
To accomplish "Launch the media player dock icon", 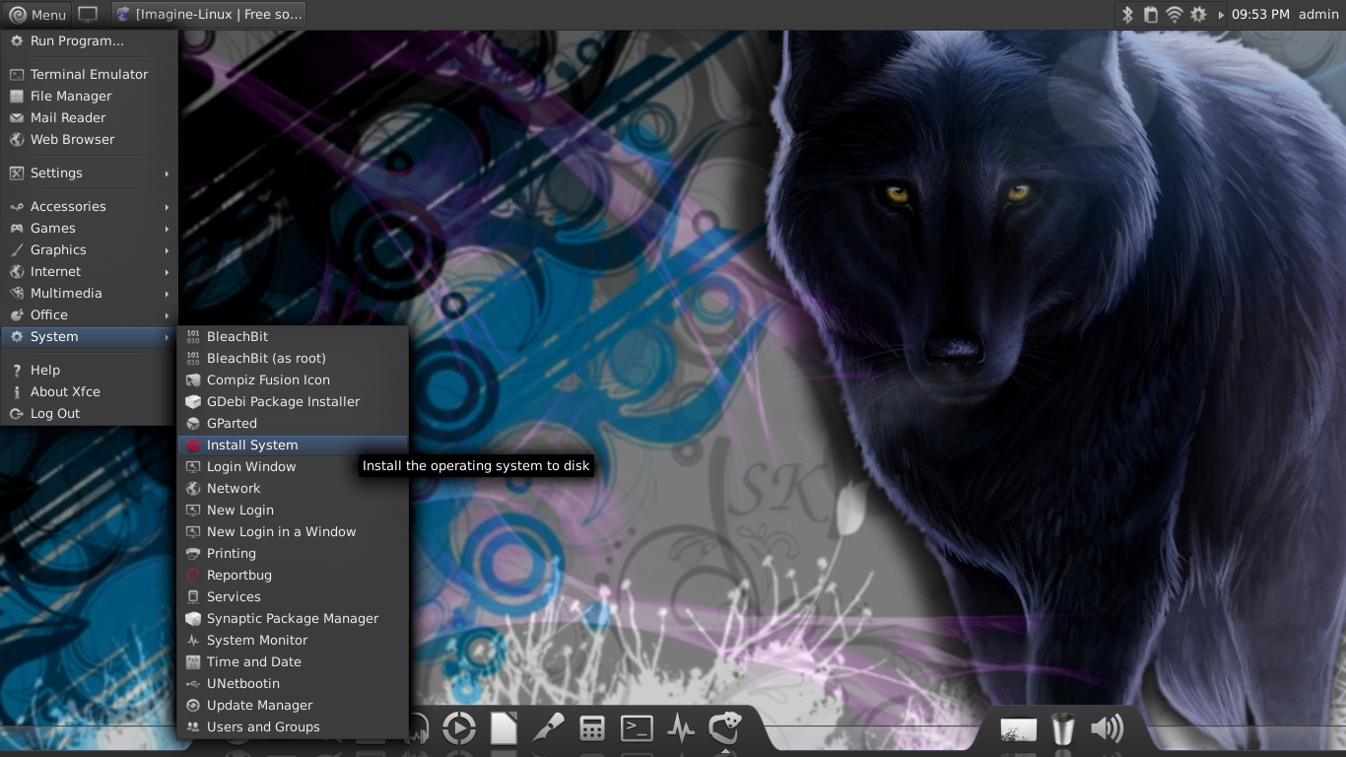I will tap(459, 728).
